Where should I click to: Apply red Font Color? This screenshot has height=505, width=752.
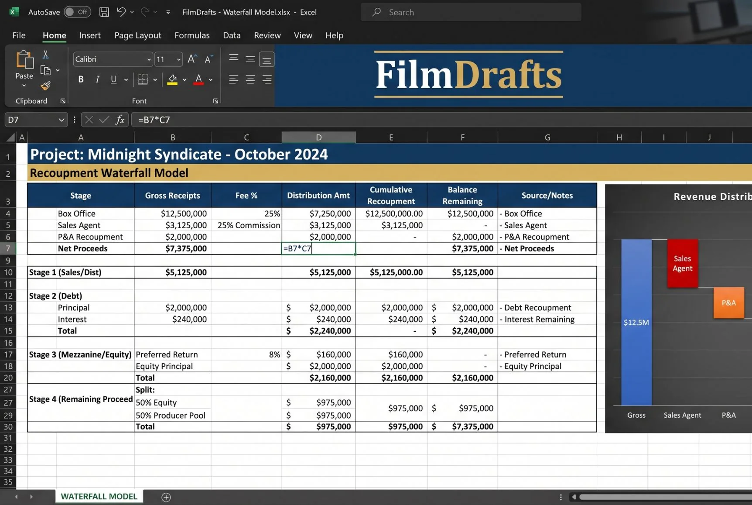tap(198, 79)
